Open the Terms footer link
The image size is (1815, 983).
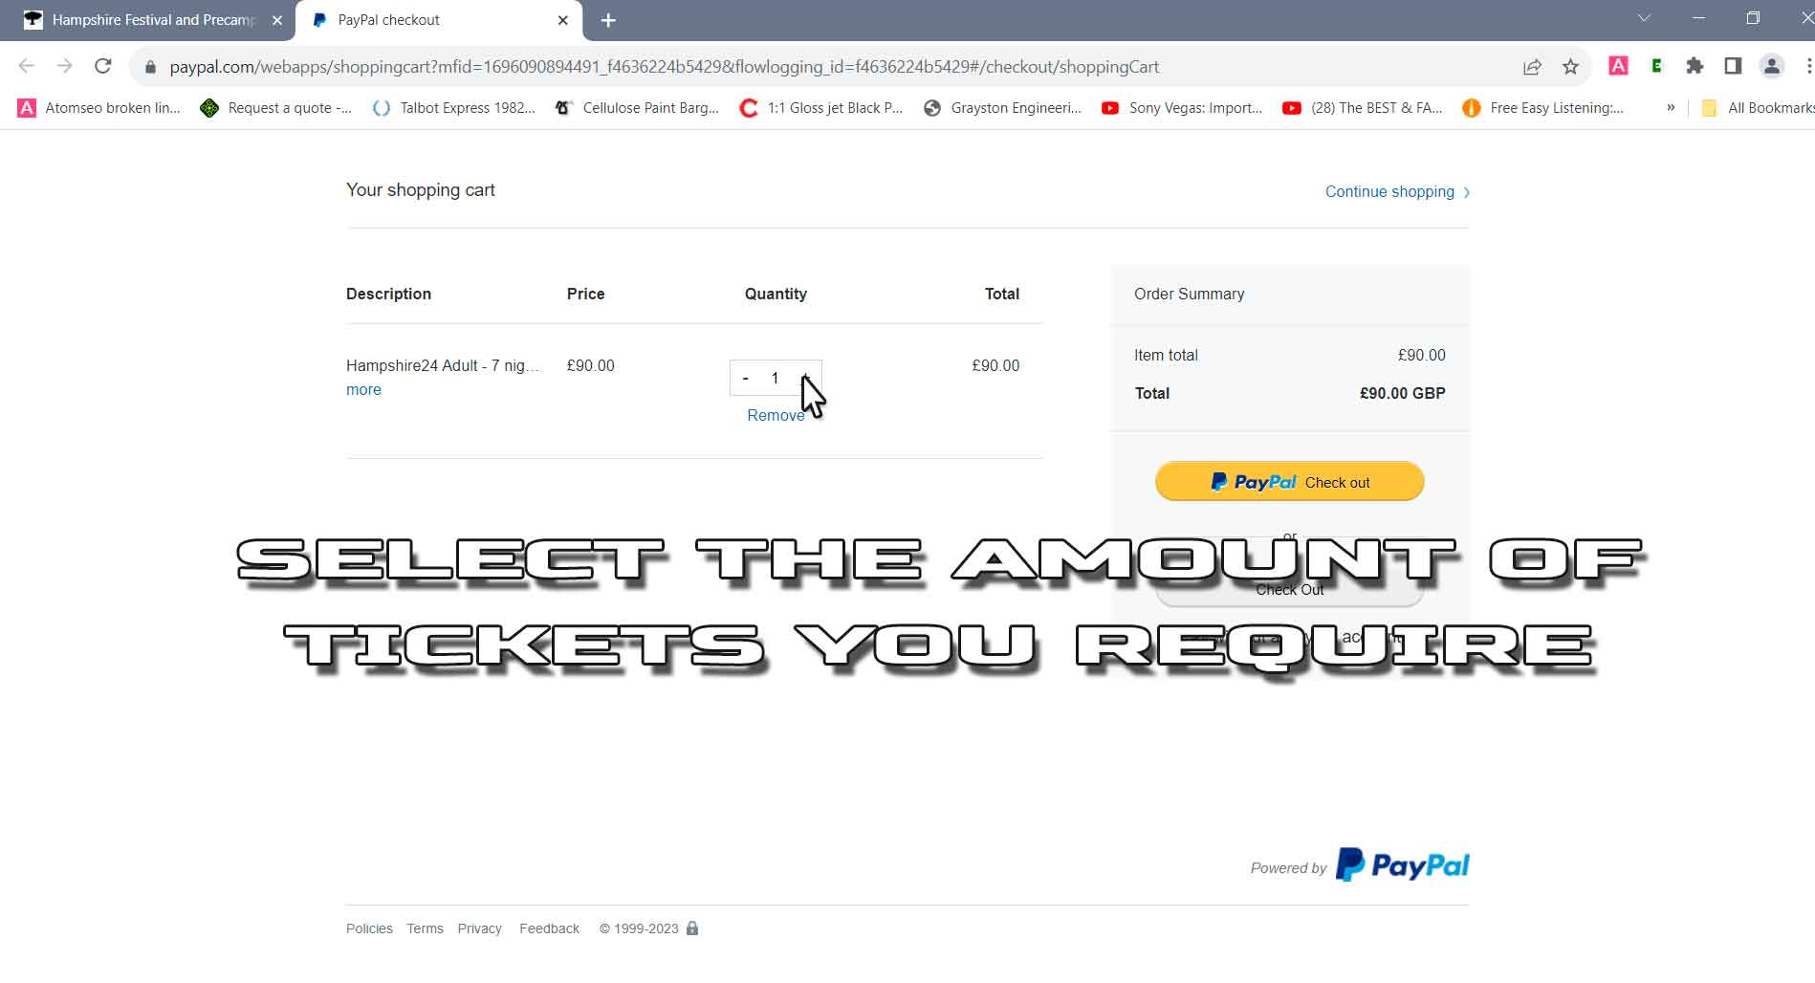click(425, 928)
